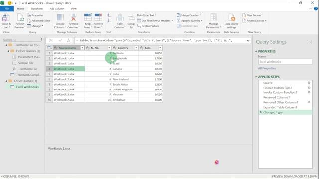
Task: Confirm formula with checkmark icon
Action: click(x=60, y=40)
